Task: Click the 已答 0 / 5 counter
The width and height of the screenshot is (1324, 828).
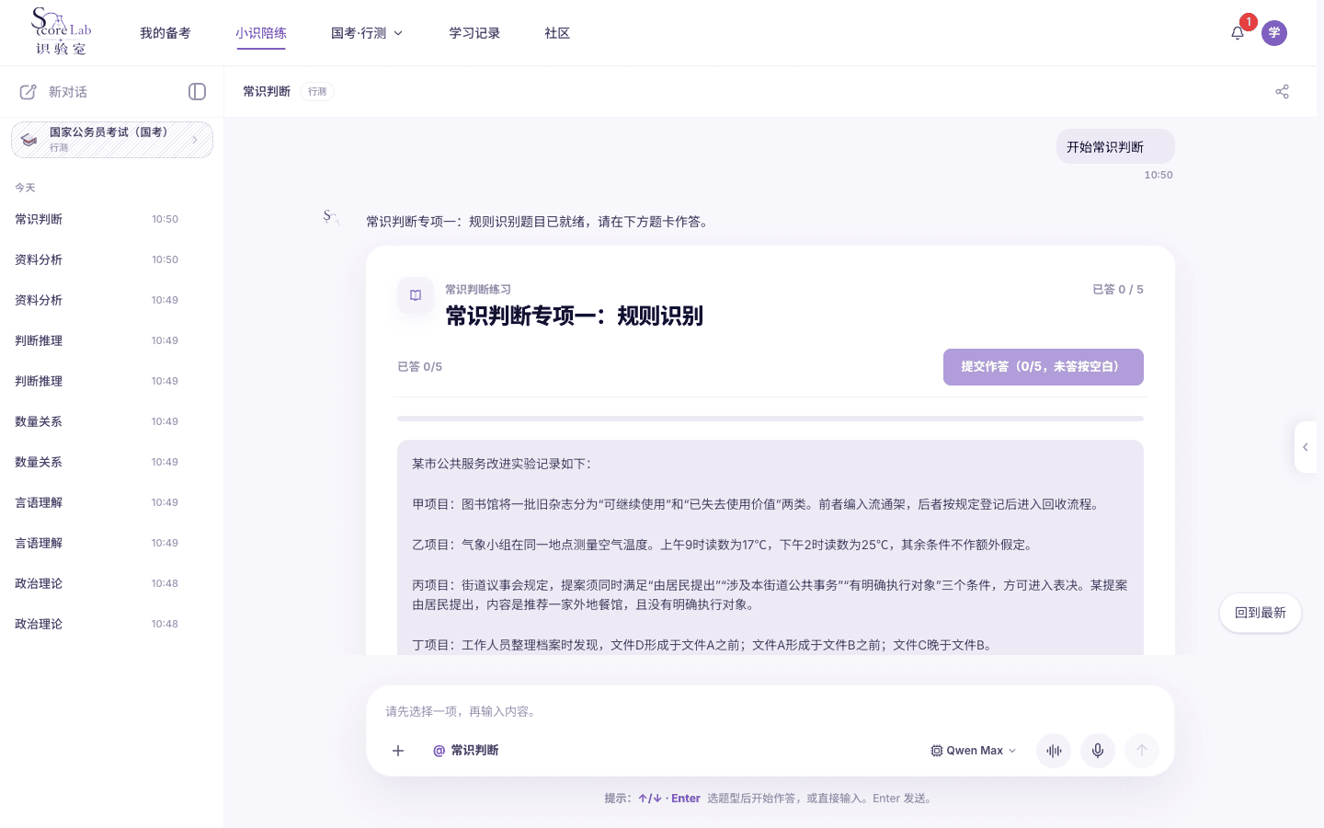Action: click(x=1117, y=289)
